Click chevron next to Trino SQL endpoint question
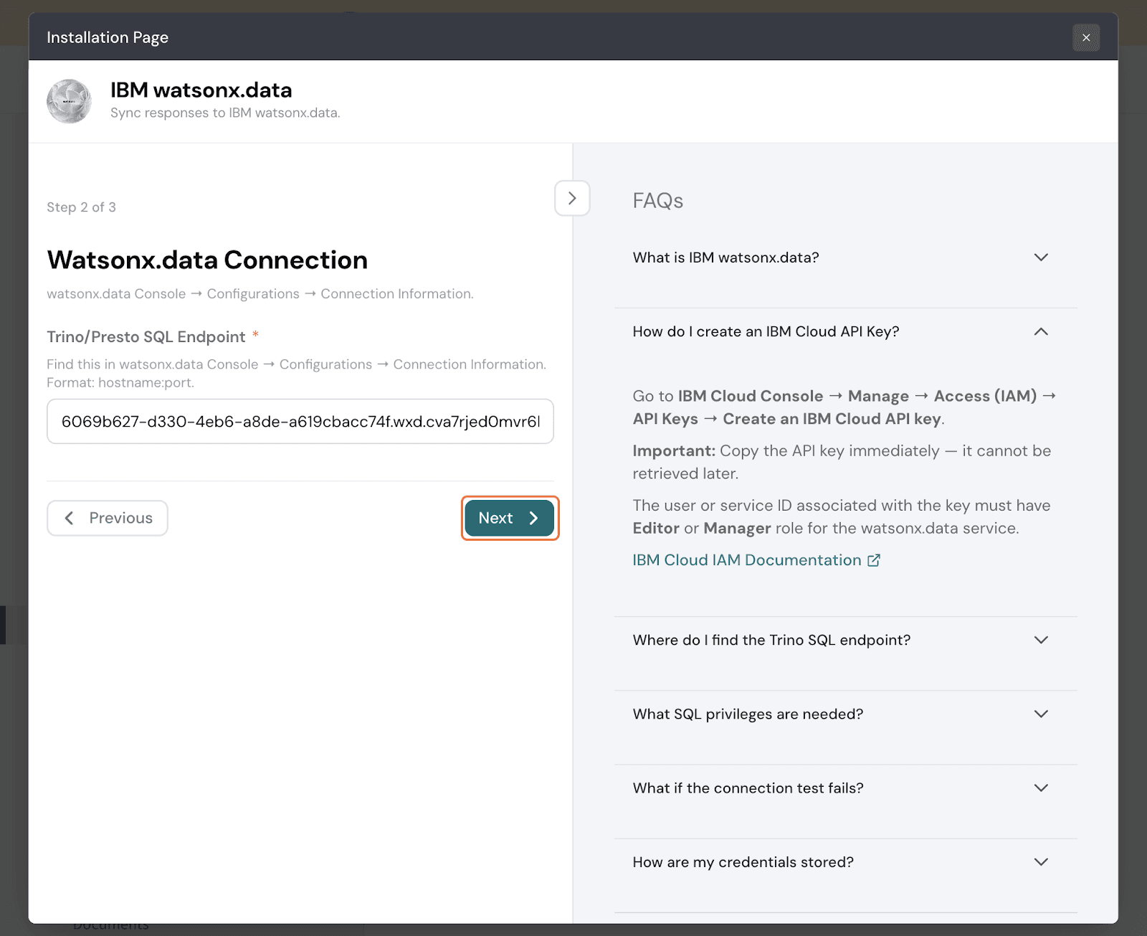Viewport: 1147px width, 936px height. (1041, 640)
